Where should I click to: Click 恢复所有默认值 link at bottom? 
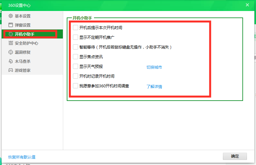coord(22,157)
